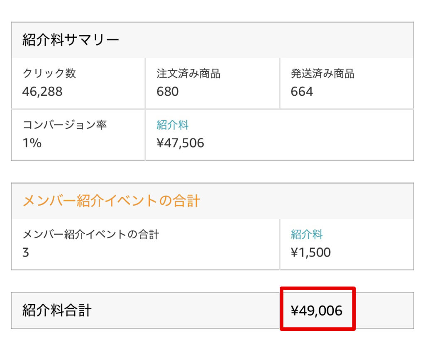Click the ¥1,500 member event fee
425x342 pixels.
click(310, 252)
